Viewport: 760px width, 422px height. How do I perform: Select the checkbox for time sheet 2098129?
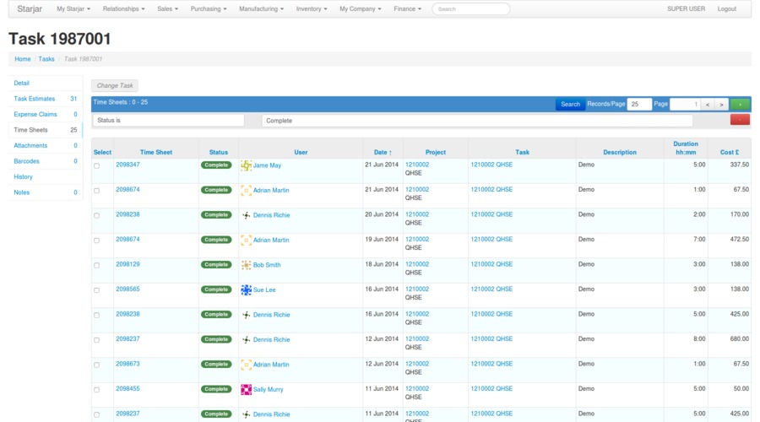[96, 265]
